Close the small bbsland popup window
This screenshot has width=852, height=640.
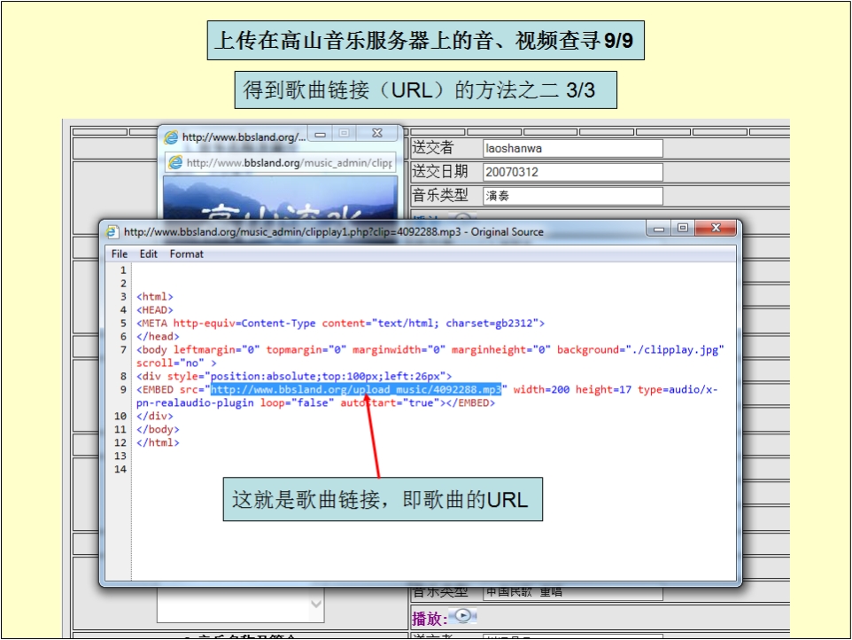click(x=376, y=134)
